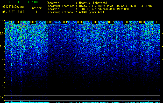Click the 0.7 kHz axis label

2,85
